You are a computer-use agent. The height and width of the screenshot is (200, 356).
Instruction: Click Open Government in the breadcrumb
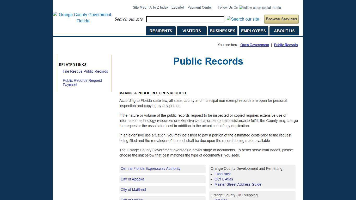click(x=254, y=45)
